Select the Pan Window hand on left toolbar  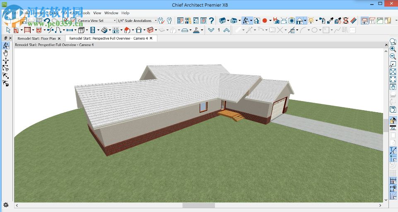click(5, 53)
